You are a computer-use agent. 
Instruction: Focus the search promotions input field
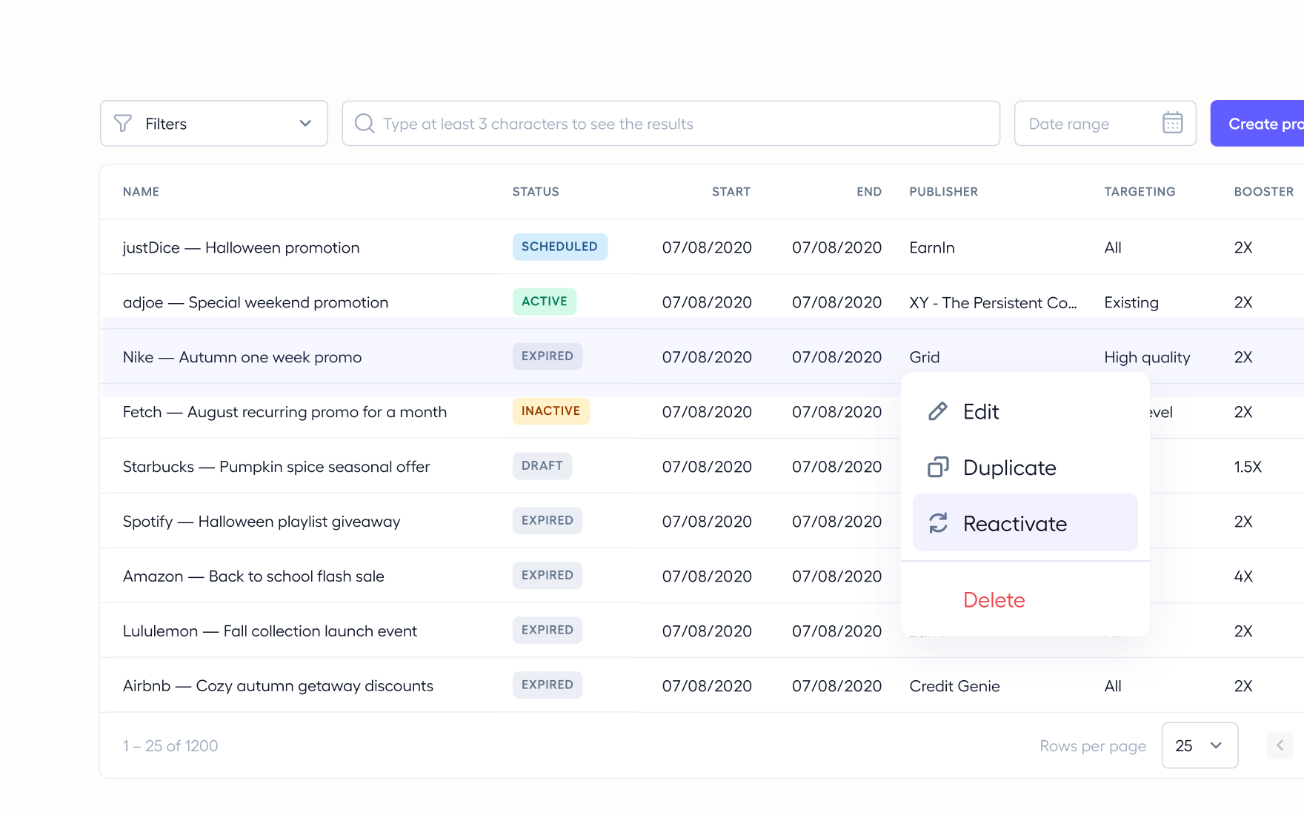click(x=671, y=123)
